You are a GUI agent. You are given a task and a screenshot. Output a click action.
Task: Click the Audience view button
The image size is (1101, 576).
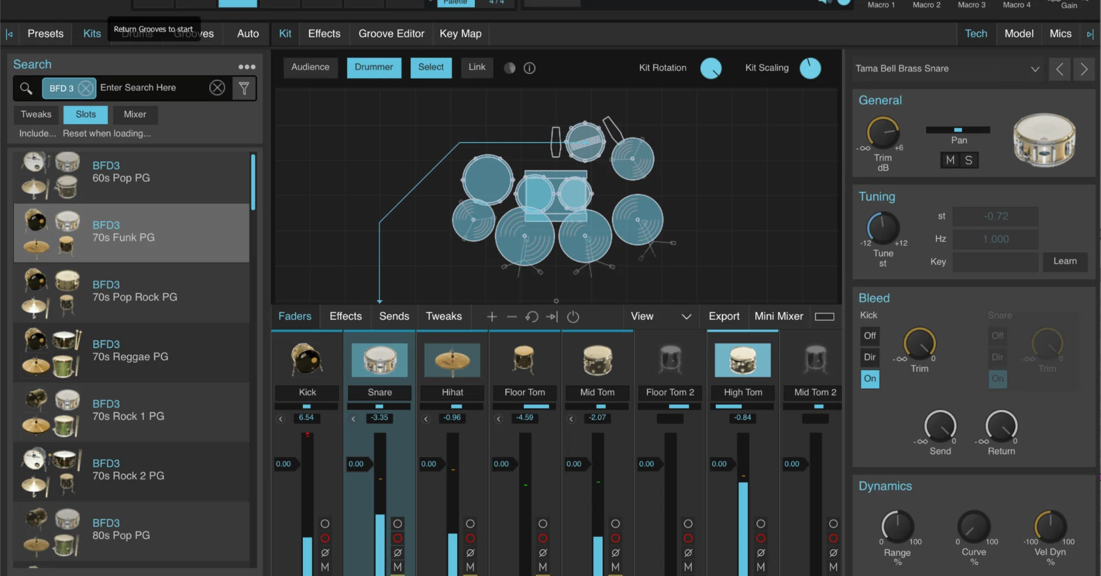310,68
